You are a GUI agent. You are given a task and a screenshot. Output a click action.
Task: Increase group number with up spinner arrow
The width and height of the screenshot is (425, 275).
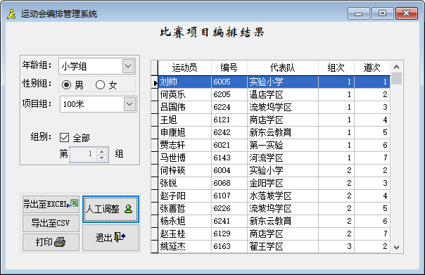(x=101, y=151)
